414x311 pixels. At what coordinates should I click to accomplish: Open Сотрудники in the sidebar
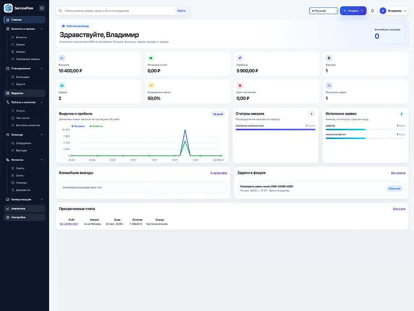pos(24,143)
